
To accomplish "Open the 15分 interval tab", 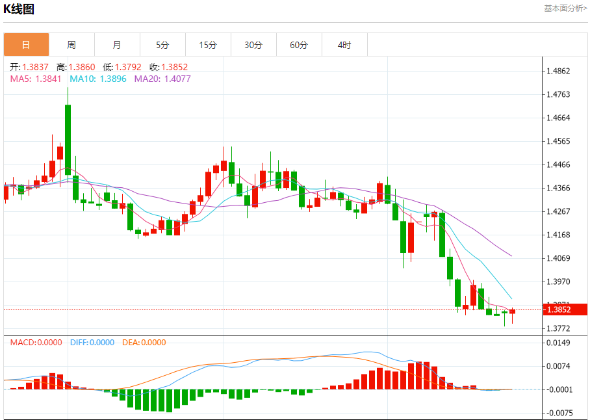I will click(208, 45).
